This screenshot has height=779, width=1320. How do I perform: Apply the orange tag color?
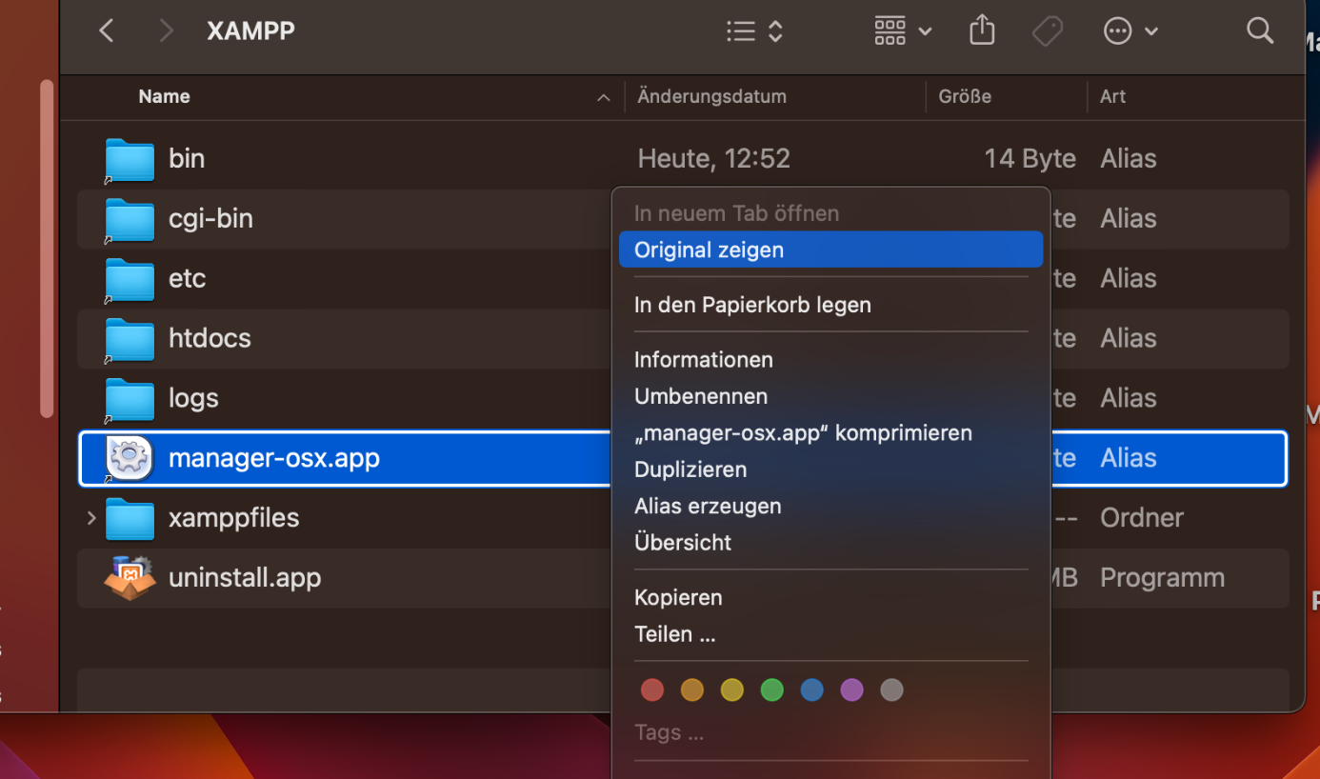[692, 689]
